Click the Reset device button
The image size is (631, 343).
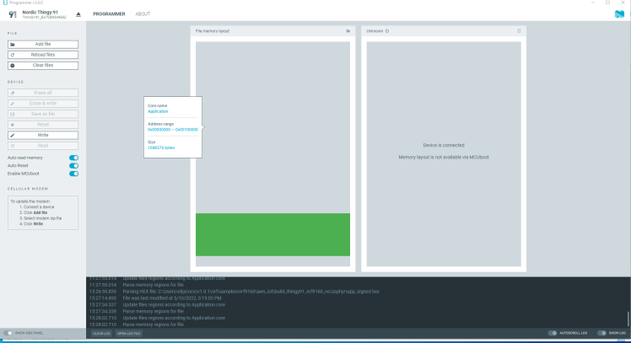[43, 125]
